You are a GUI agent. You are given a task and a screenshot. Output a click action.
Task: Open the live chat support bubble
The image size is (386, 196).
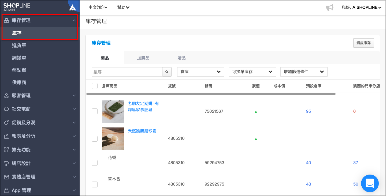pos(370,183)
